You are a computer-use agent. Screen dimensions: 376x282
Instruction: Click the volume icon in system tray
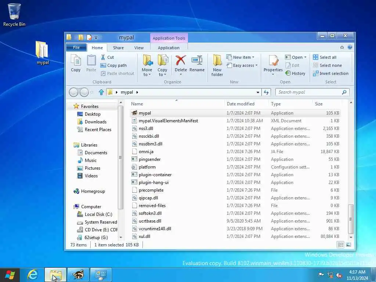click(x=339, y=275)
